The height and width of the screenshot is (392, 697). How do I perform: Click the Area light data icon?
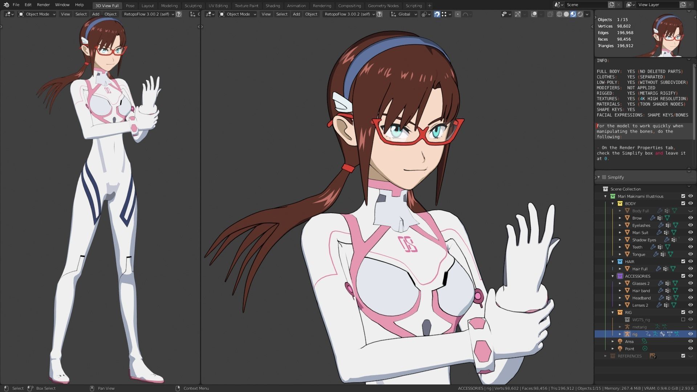[x=644, y=341]
